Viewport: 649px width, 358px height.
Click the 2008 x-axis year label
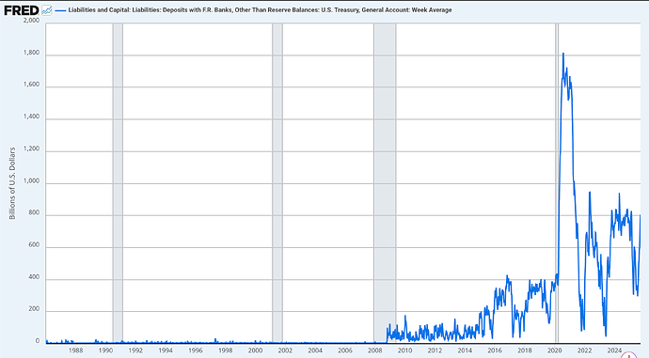(375, 350)
